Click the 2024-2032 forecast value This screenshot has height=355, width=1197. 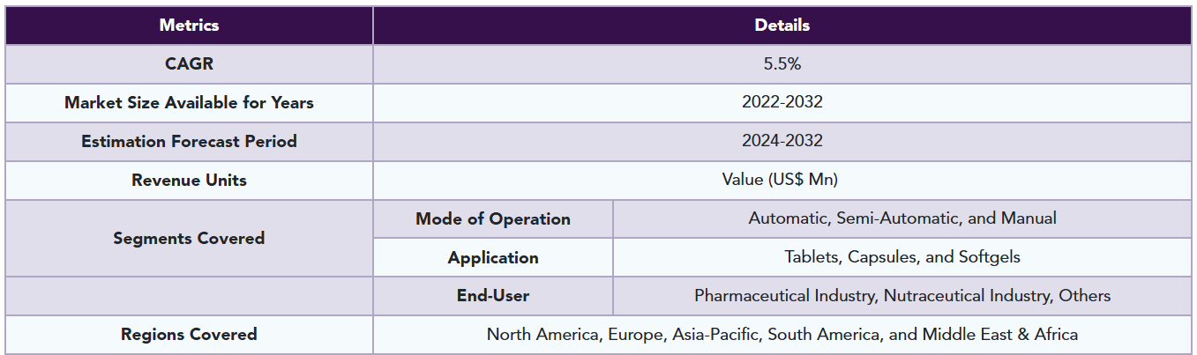coord(782,141)
